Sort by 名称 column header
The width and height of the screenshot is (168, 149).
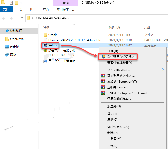coord(46,27)
